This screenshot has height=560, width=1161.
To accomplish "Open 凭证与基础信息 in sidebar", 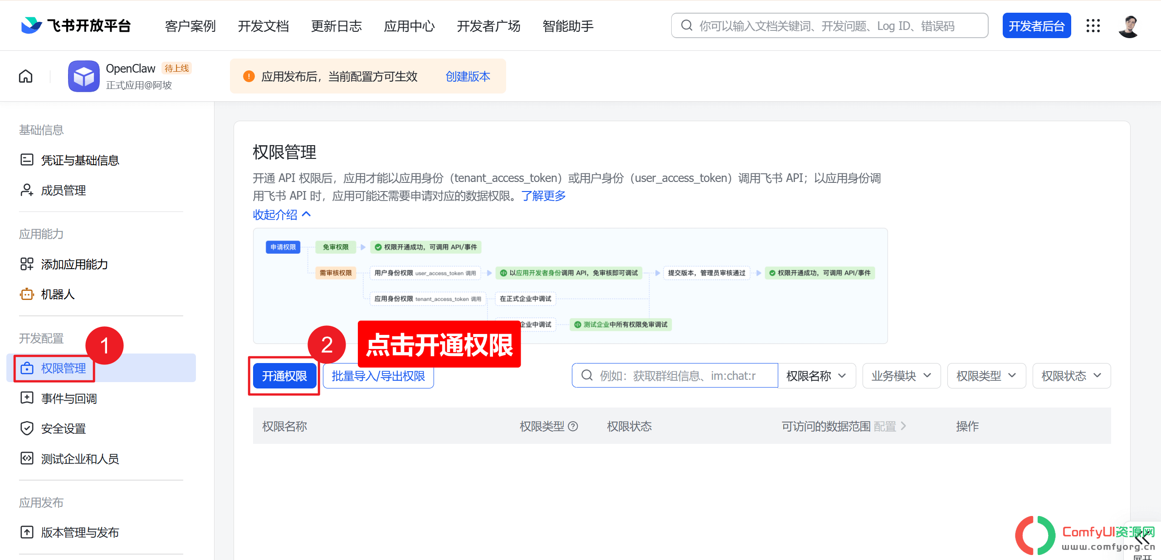I will (70, 160).
